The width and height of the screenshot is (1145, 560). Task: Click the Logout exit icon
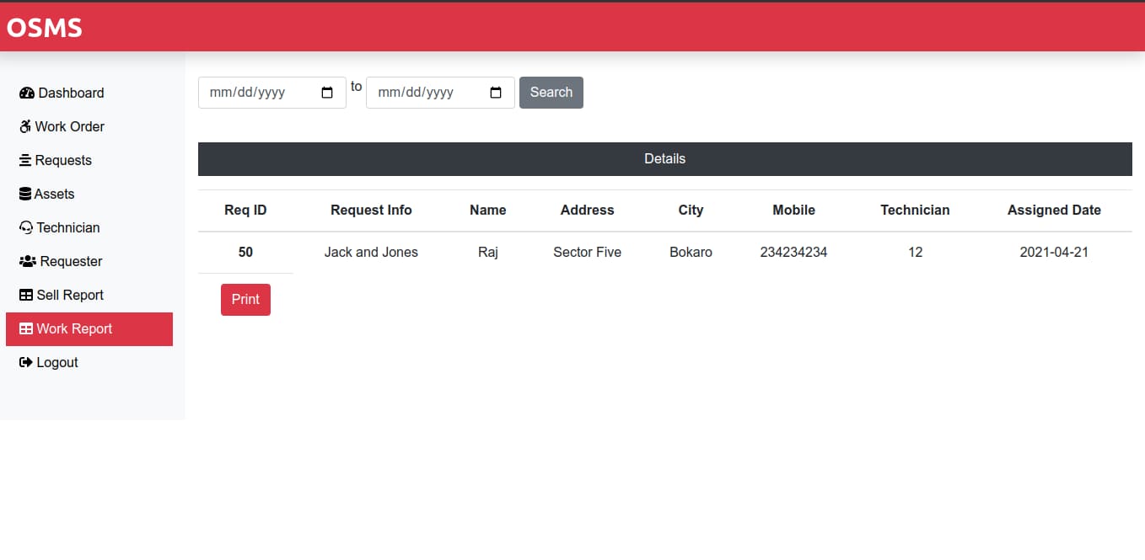pyautogui.click(x=26, y=362)
